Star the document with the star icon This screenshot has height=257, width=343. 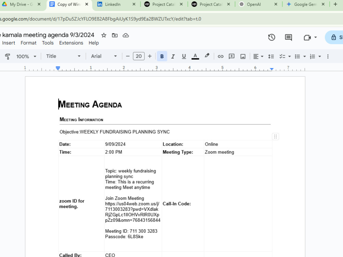pos(104,35)
